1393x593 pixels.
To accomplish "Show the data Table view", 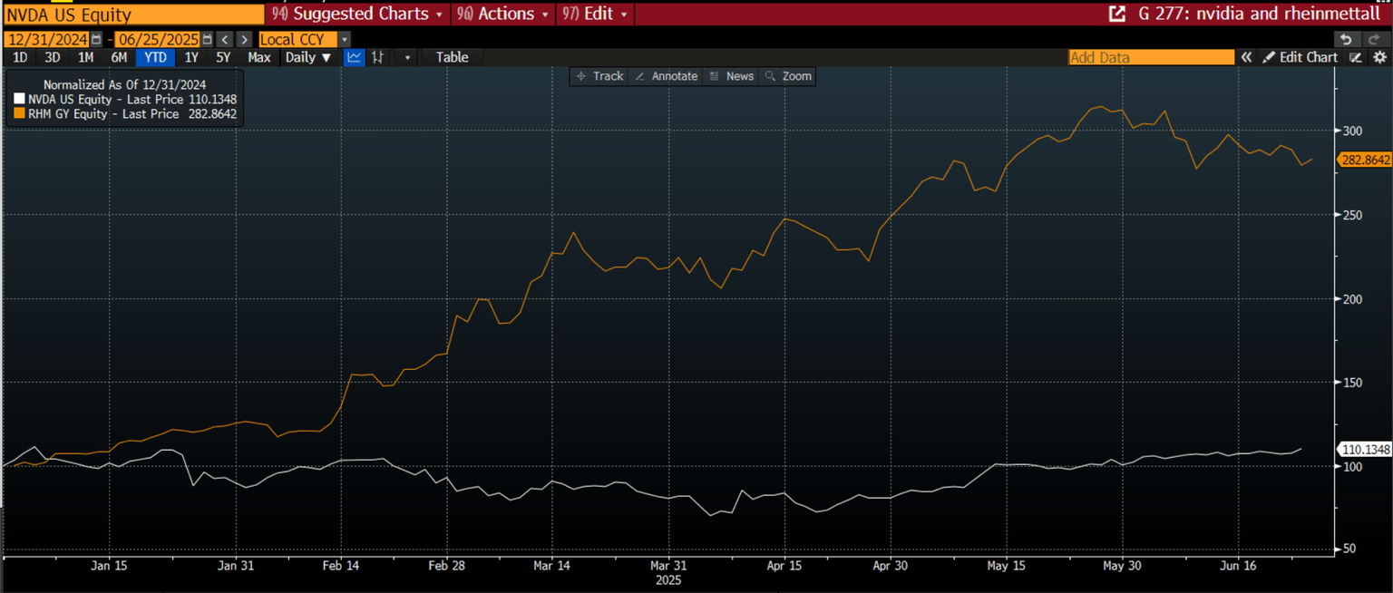I will [452, 57].
